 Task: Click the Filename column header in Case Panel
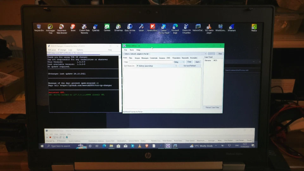(208, 60)
